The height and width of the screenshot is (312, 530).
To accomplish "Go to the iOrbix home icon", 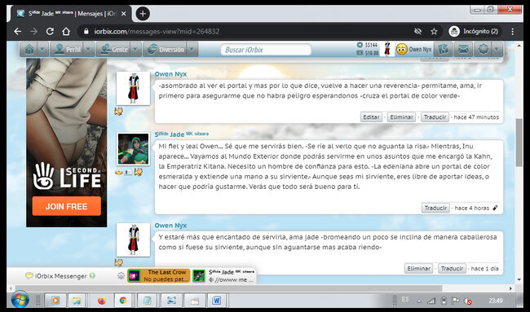I will pos(29,50).
